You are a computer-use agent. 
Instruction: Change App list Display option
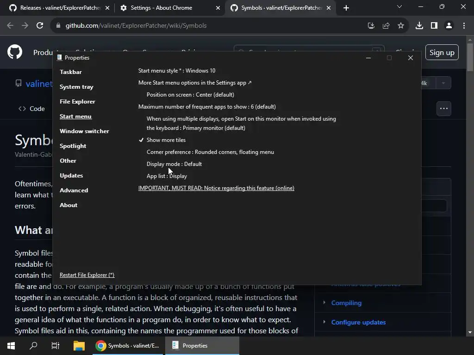pos(167,176)
